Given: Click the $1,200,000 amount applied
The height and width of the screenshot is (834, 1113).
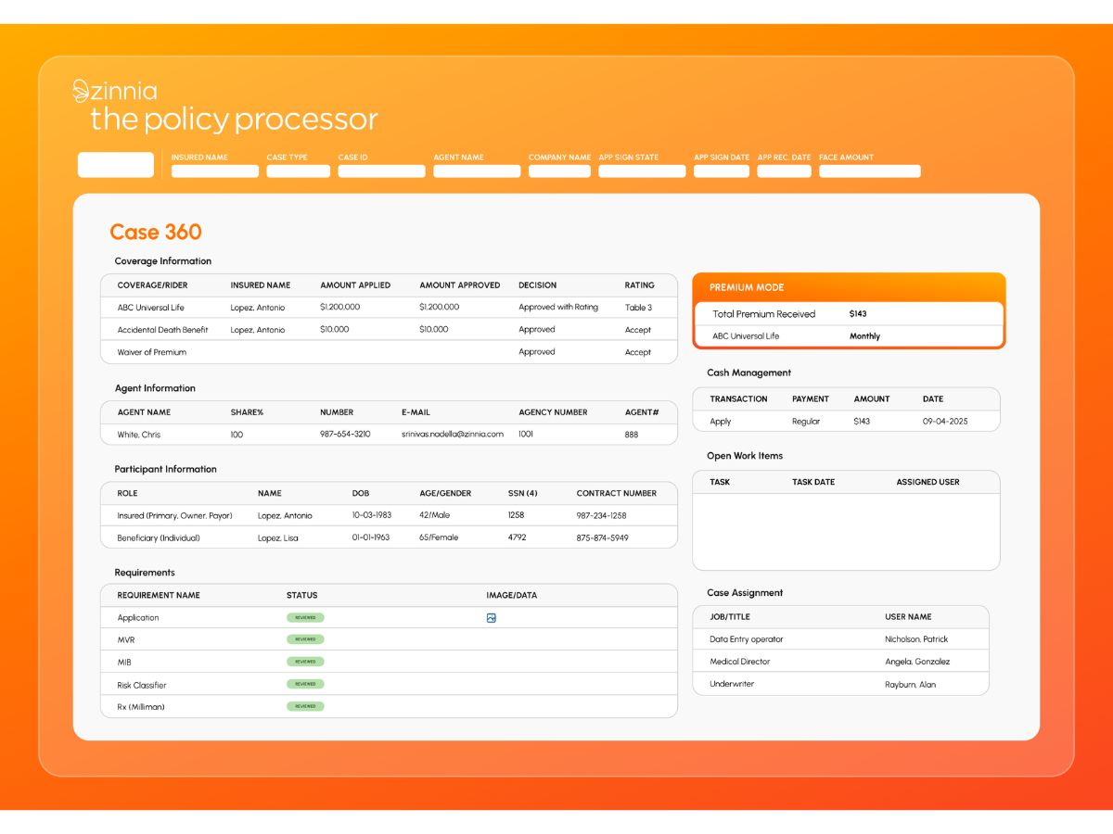Looking at the screenshot, I should [x=340, y=308].
